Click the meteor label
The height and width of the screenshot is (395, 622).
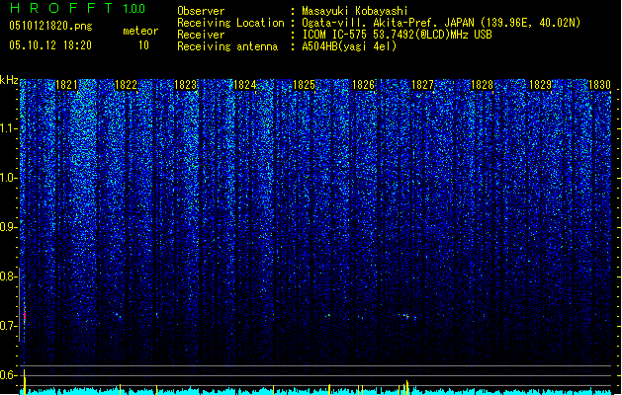tap(140, 31)
